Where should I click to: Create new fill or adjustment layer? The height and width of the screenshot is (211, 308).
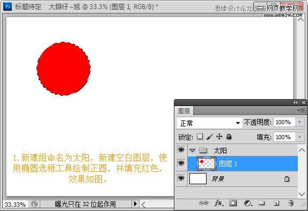coord(248,203)
